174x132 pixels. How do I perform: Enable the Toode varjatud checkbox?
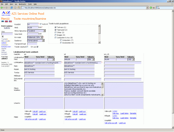pos(27,47)
